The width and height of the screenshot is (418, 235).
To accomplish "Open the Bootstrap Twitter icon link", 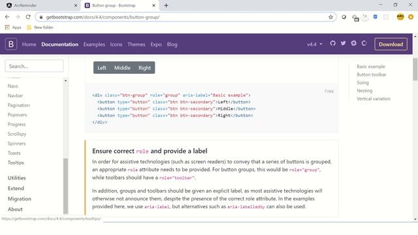I will 343,43.
